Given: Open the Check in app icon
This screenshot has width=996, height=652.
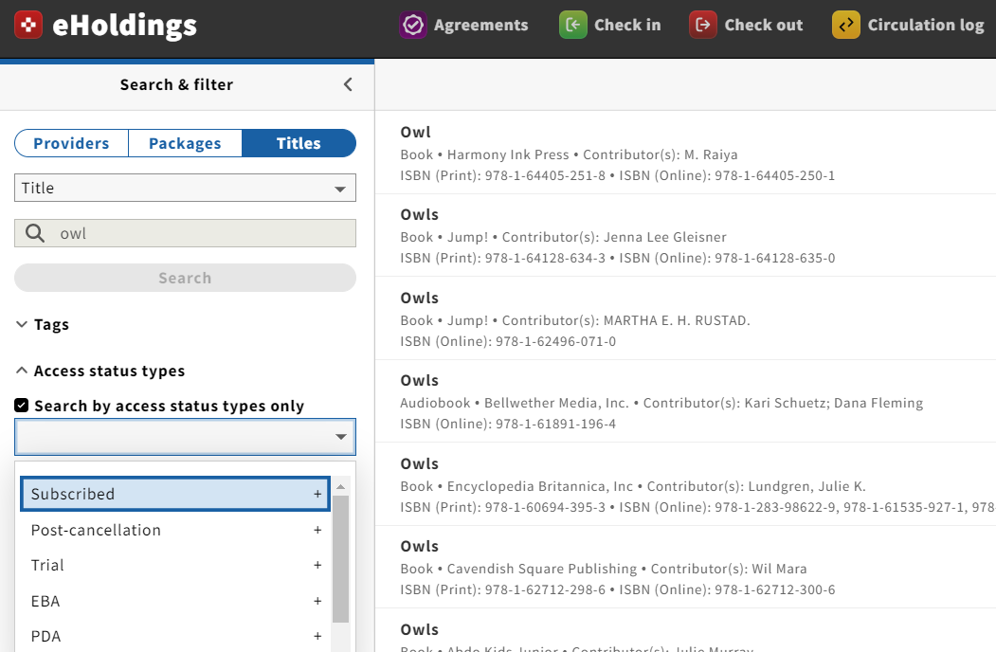Looking at the screenshot, I should pos(573,25).
